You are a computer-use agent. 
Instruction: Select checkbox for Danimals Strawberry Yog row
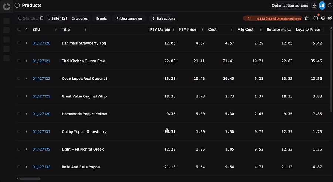[19, 43]
